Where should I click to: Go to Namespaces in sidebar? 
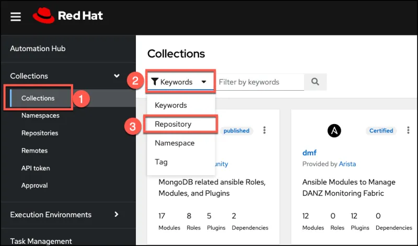tap(40, 115)
